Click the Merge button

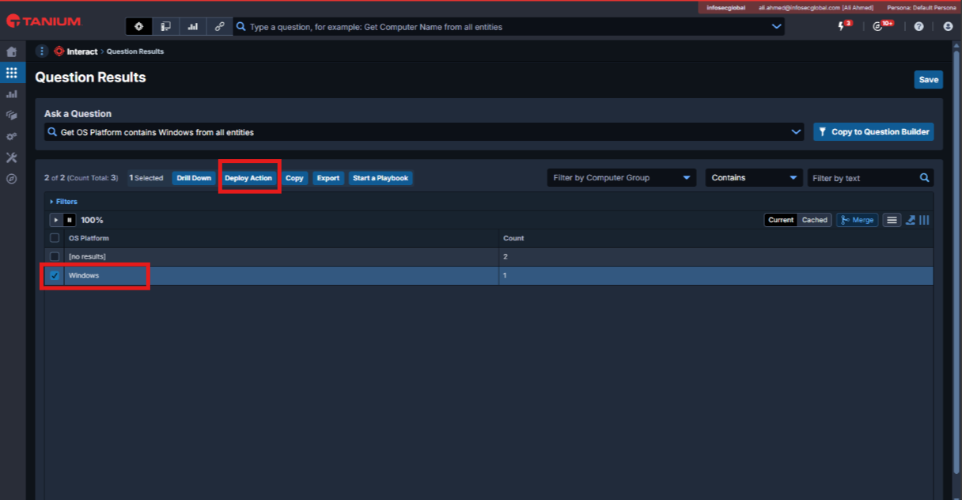coord(858,220)
